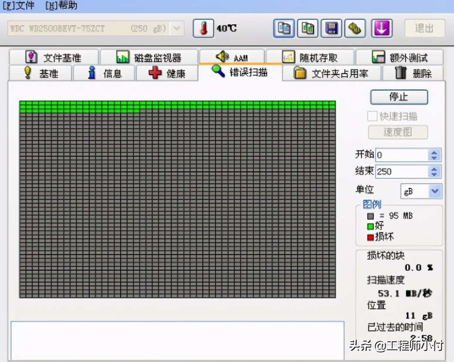Enable the 快速扫描 checkbox
This screenshot has width=454, height=362.
coord(373,116)
